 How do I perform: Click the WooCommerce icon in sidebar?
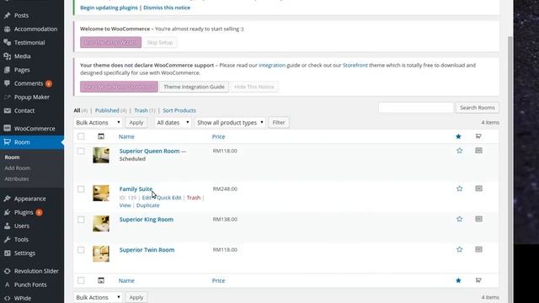tap(8, 129)
